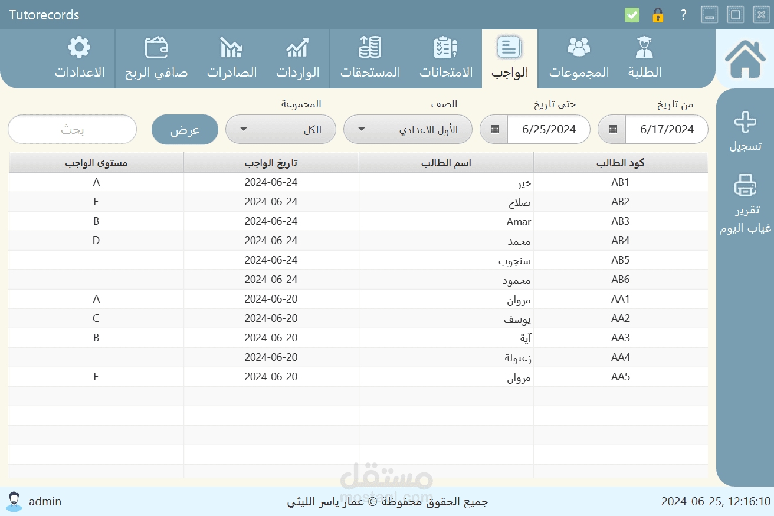Select grade C in AA2 row
The image size is (774, 516).
point(96,318)
